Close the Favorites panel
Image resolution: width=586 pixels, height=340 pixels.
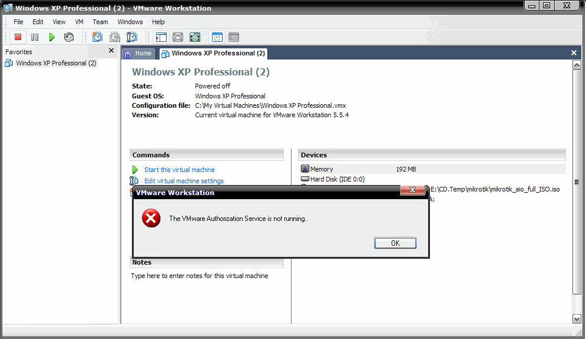tap(111, 51)
